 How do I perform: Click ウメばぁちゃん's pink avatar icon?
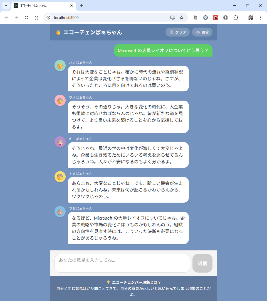coord(60,100)
